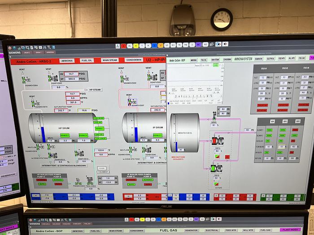
Task: Open ELECTRICAL page in Ammonia System window
Action: point(270,59)
